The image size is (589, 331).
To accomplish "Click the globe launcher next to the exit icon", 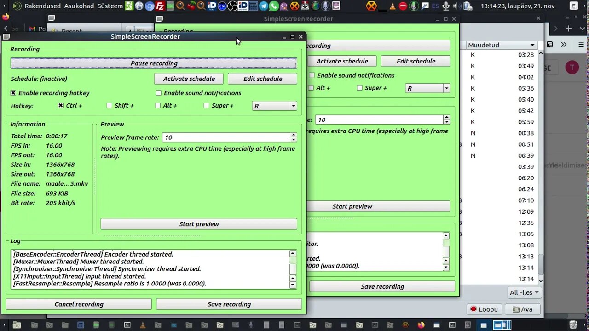I will pos(139,6).
